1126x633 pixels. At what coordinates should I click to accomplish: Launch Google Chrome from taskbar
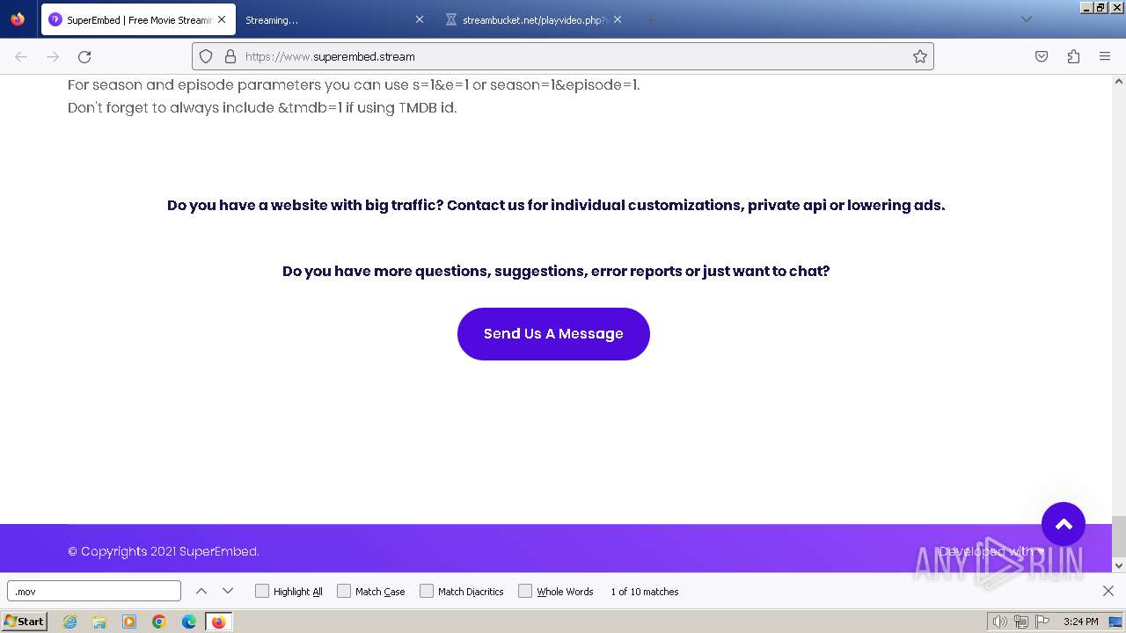click(x=159, y=622)
